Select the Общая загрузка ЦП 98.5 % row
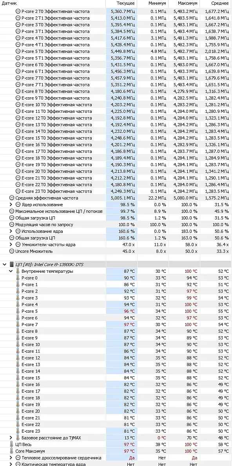232x466 pixels. pyautogui.click(x=116, y=218)
